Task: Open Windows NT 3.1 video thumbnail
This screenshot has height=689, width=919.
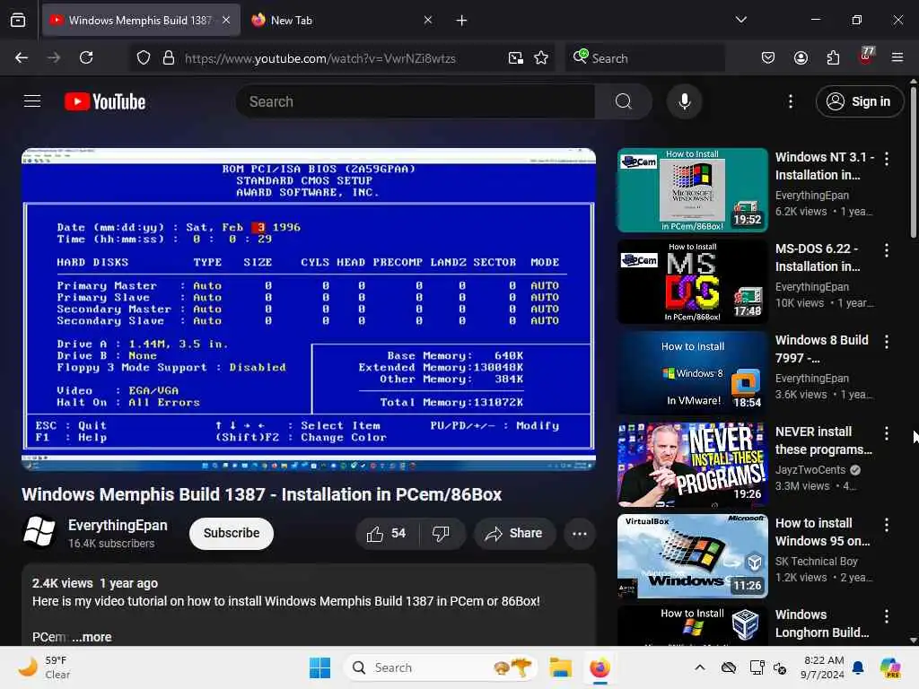Action: pyautogui.click(x=692, y=190)
